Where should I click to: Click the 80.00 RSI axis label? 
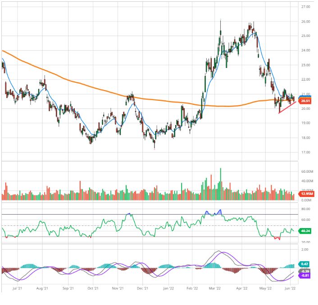[x=305, y=209]
